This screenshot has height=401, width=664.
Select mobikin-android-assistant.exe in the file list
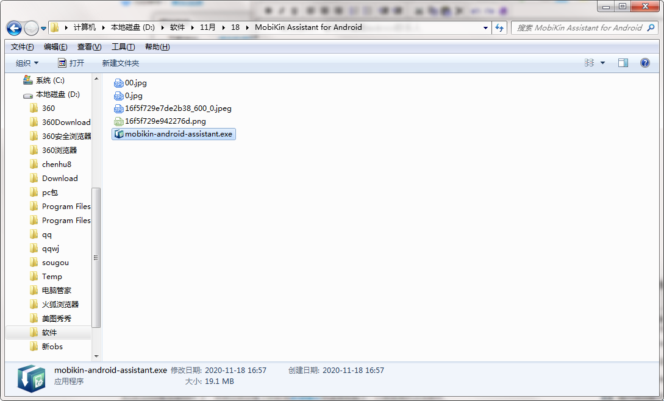[x=174, y=134]
